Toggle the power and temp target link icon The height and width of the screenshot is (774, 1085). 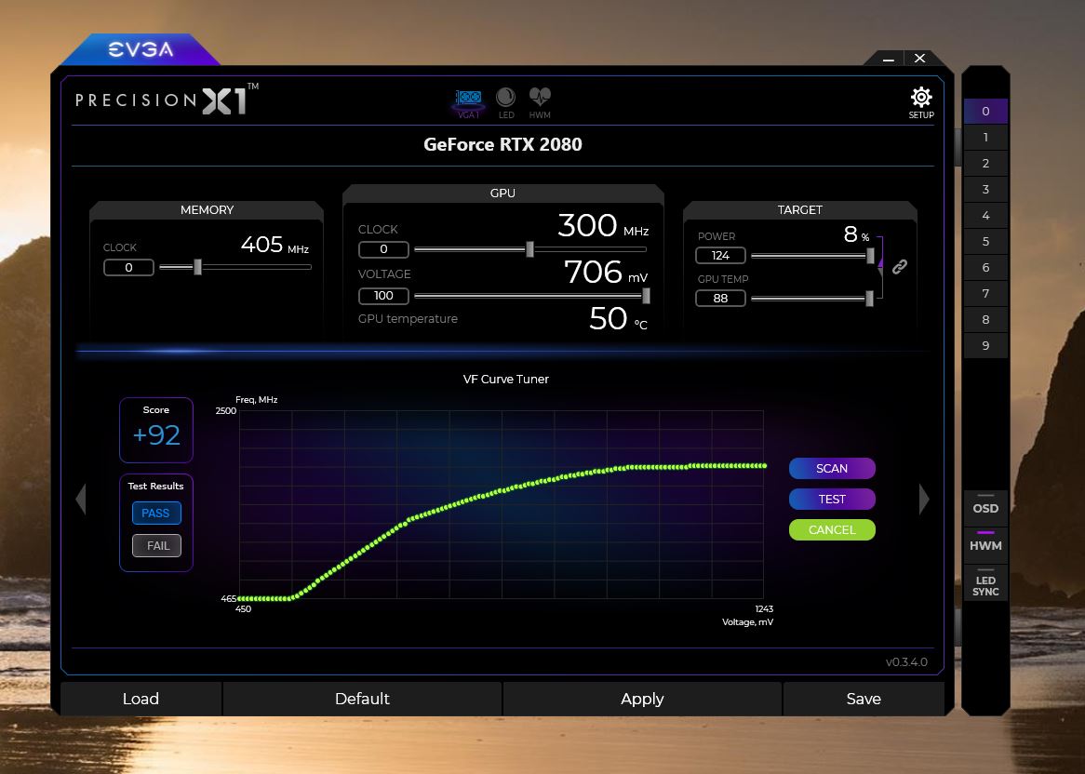coord(900,266)
